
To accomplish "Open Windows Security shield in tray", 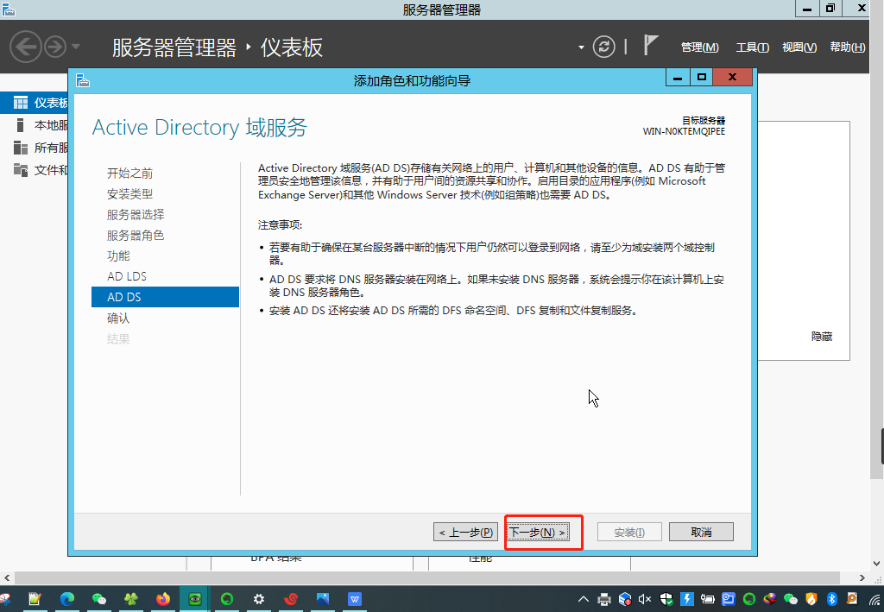I will tap(666, 599).
